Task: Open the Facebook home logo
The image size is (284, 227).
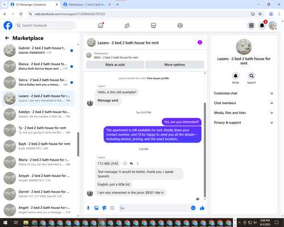Action: [8, 26]
